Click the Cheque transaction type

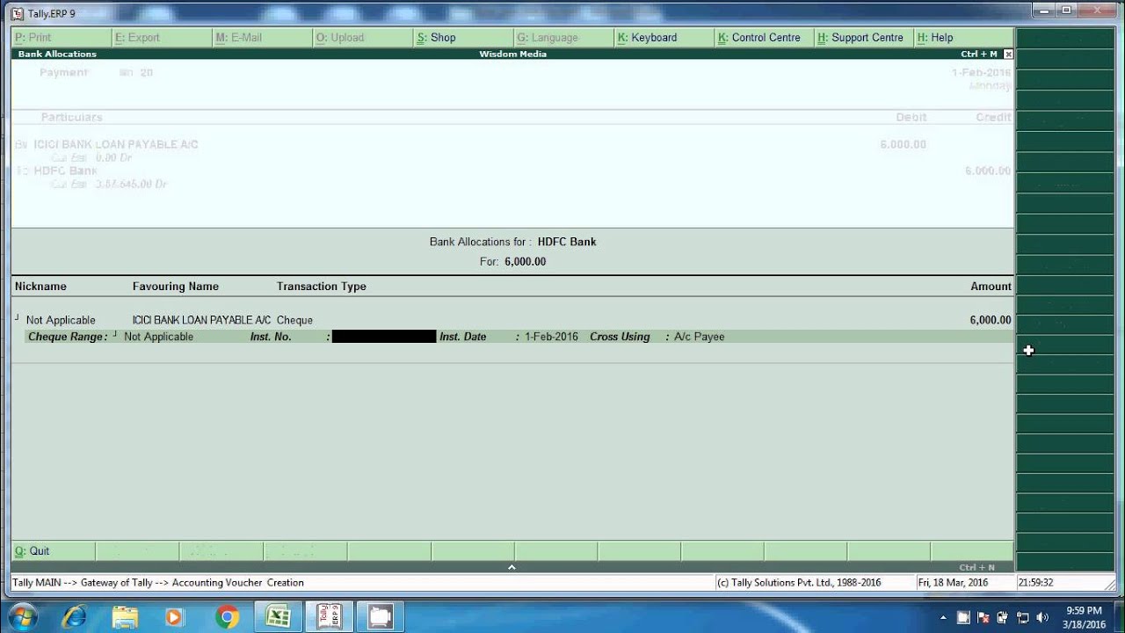(x=294, y=320)
